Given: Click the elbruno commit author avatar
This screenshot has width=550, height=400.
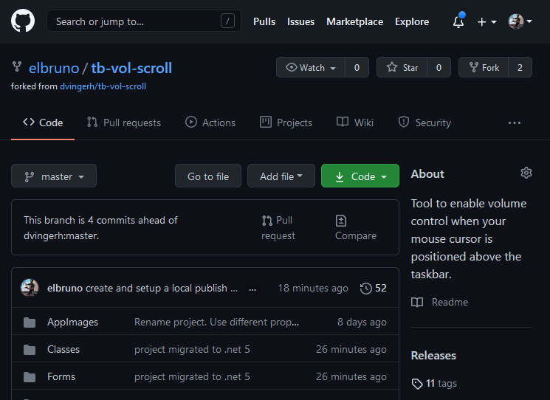Looking at the screenshot, I should pos(30,288).
